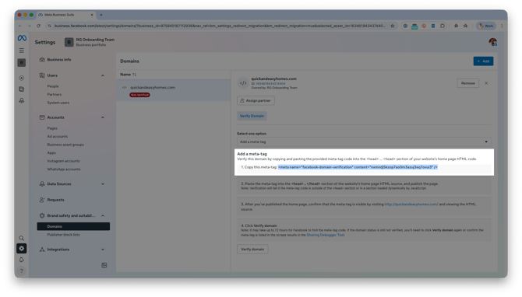Select the R business portfolio square in the left rail
This screenshot has width=522, height=297.
pos(22,62)
